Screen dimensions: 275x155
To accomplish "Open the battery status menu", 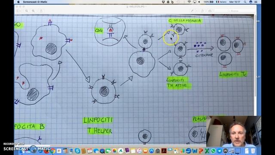I will click(208, 2).
